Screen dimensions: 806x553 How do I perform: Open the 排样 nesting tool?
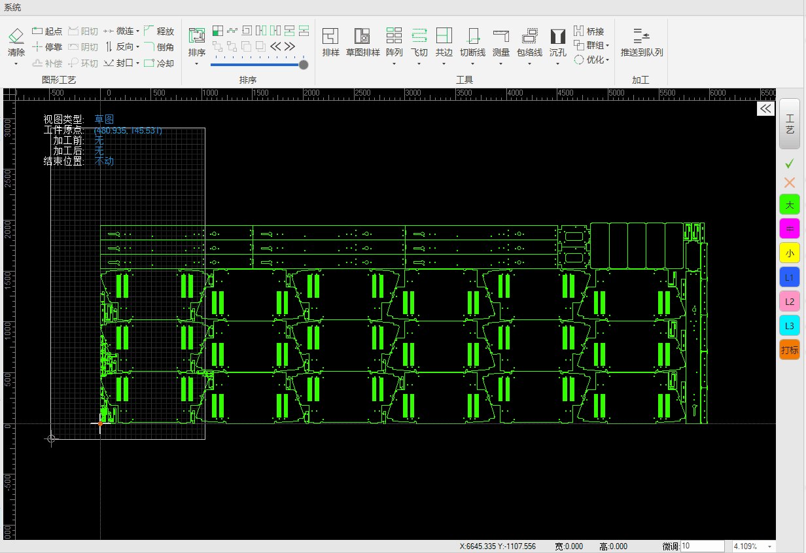tap(331, 43)
